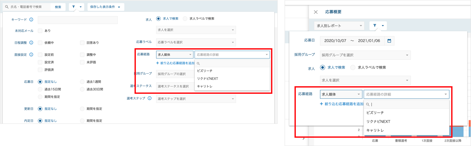Choose 求人で検索 radio in 応募概要 panel
Screen dimensions: 471x146
322,67
